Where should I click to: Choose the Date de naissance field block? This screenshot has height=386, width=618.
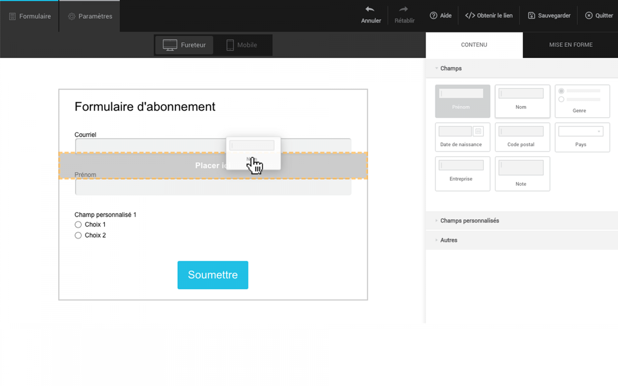[x=462, y=137]
